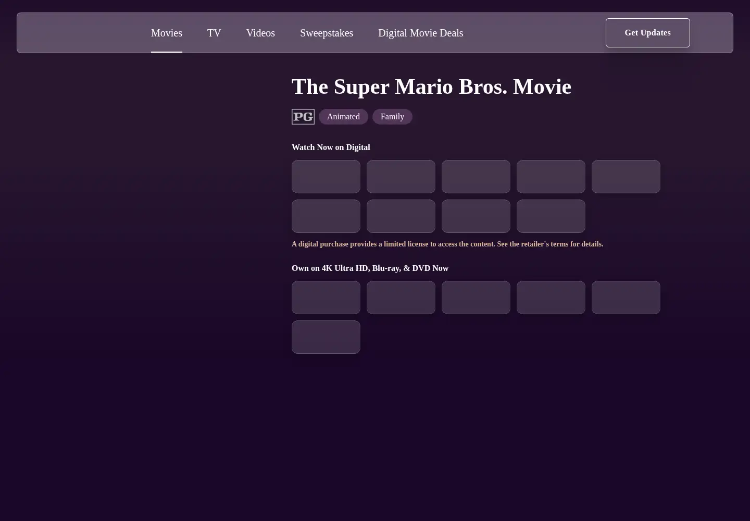
Task: Click the digital purchase license disclaimer text
Action: coord(447,244)
